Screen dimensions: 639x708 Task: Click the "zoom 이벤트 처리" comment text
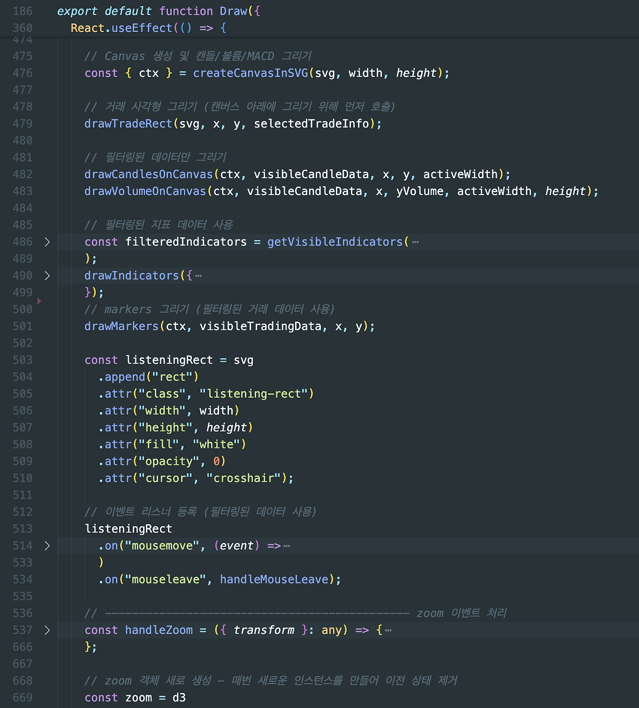pyautogui.click(x=462, y=613)
